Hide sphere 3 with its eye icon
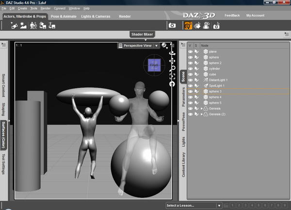 click(x=190, y=91)
